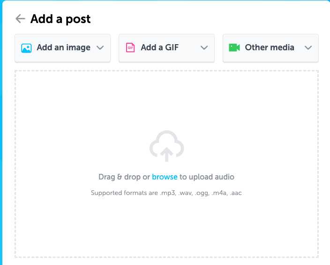Viewport: 330px width, 265px height.
Task: Select the Add a GIF label
Action: pos(160,47)
